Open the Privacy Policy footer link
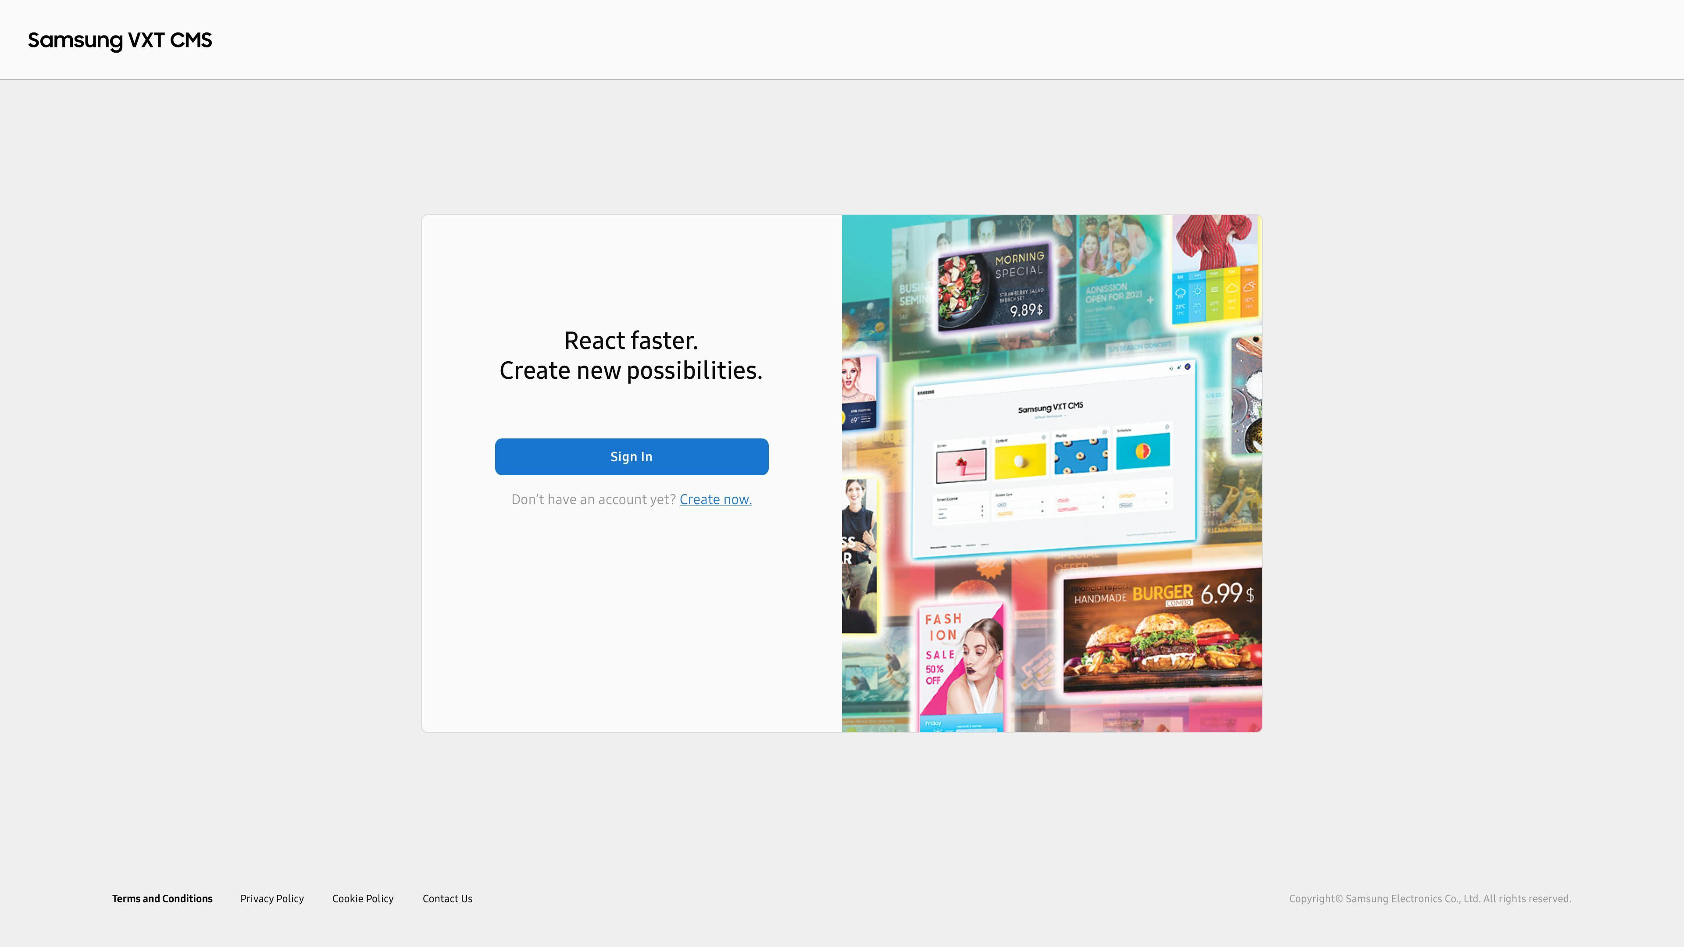The image size is (1684, 947). pyautogui.click(x=272, y=899)
